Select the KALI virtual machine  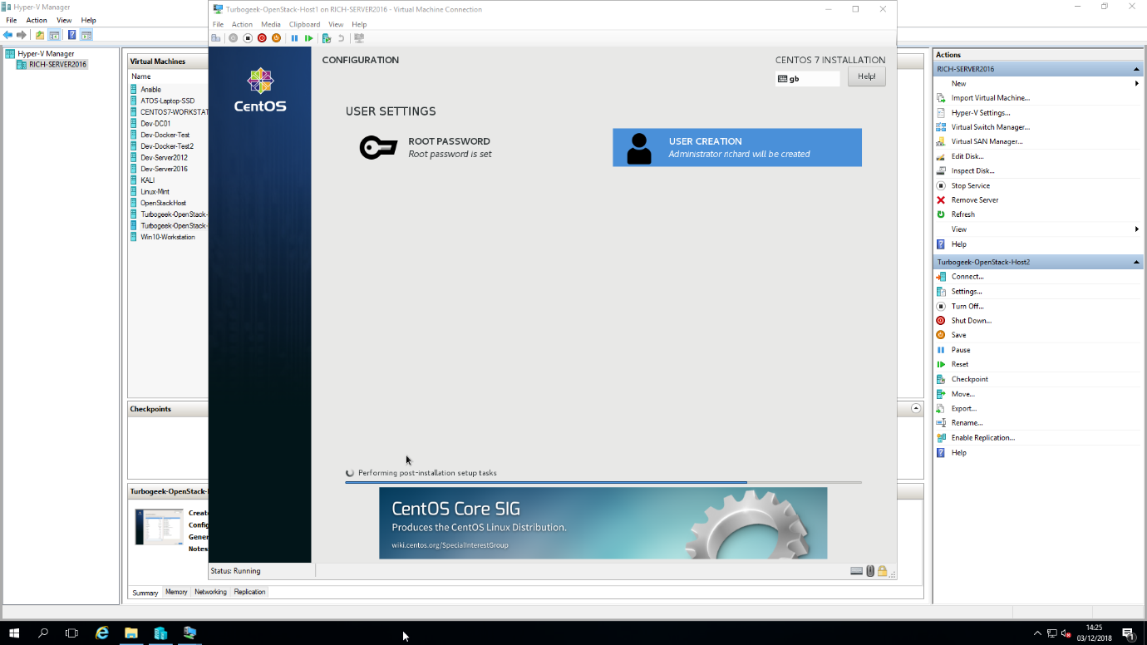point(147,180)
